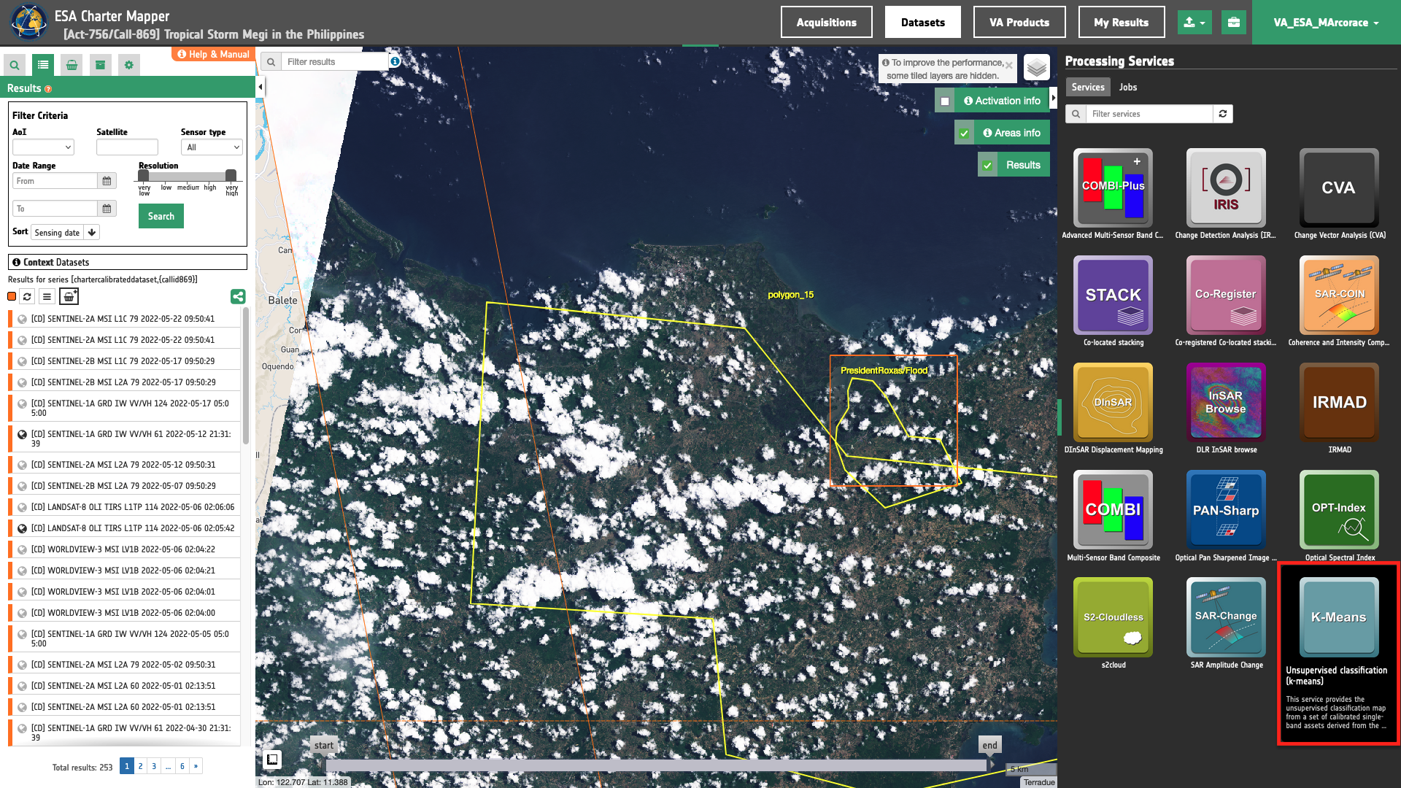Toggle globe for WORLDVIEW-3 2022-05-06 02:04:22

[23, 549]
